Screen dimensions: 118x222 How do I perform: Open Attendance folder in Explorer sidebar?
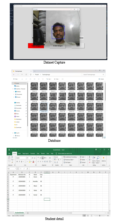(18, 119)
